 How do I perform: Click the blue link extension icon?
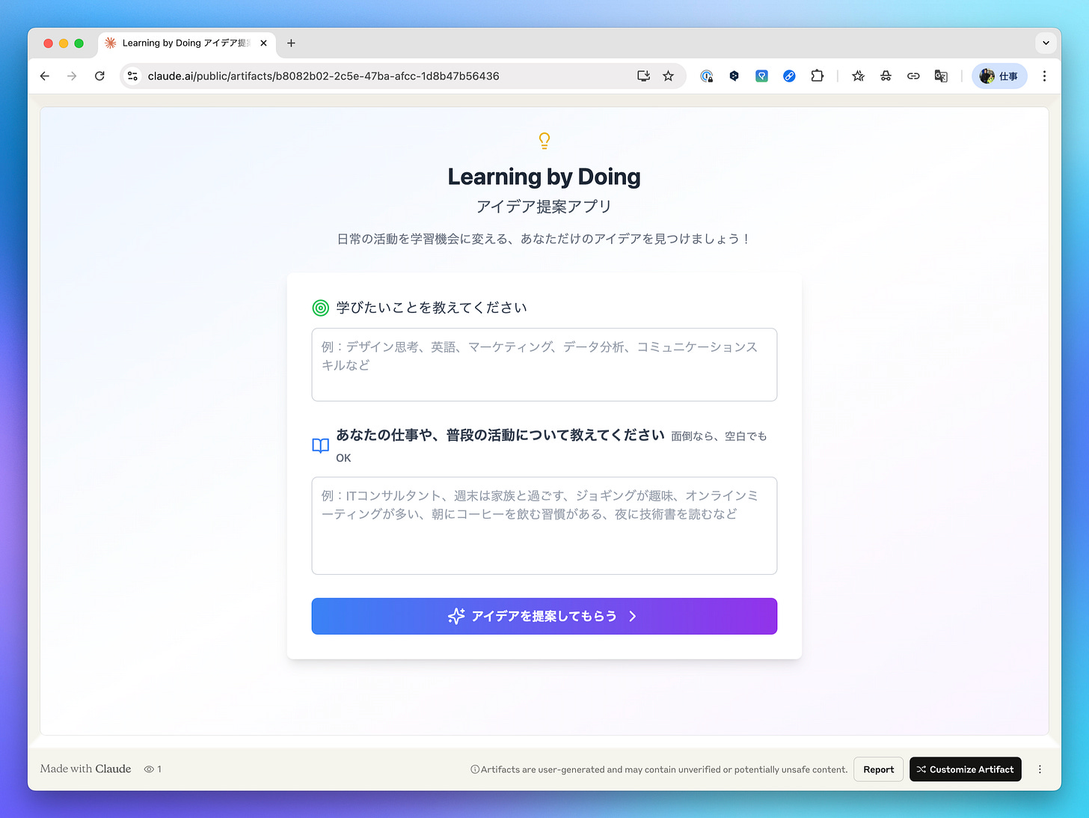(x=789, y=76)
